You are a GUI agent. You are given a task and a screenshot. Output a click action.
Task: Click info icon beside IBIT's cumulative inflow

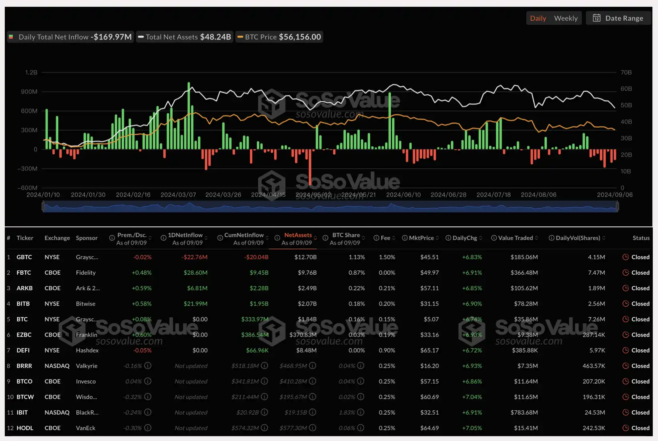coord(264,412)
